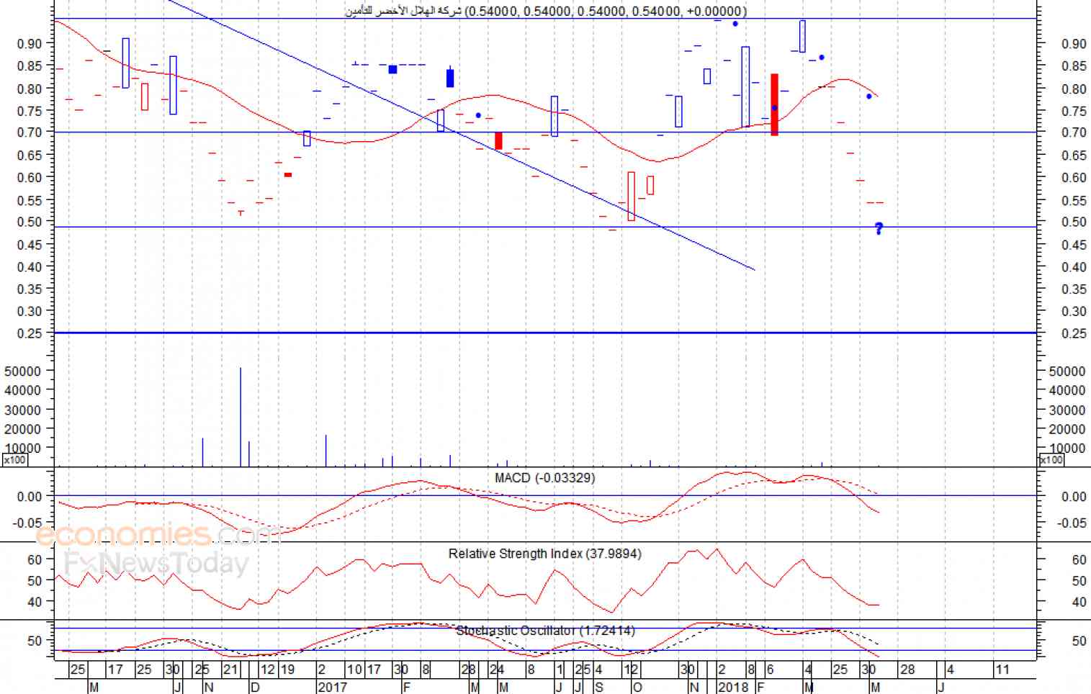Screen dimensions: 1091x694
Task: Click the x100 label on the left volume axis
Action: (x=14, y=460)
